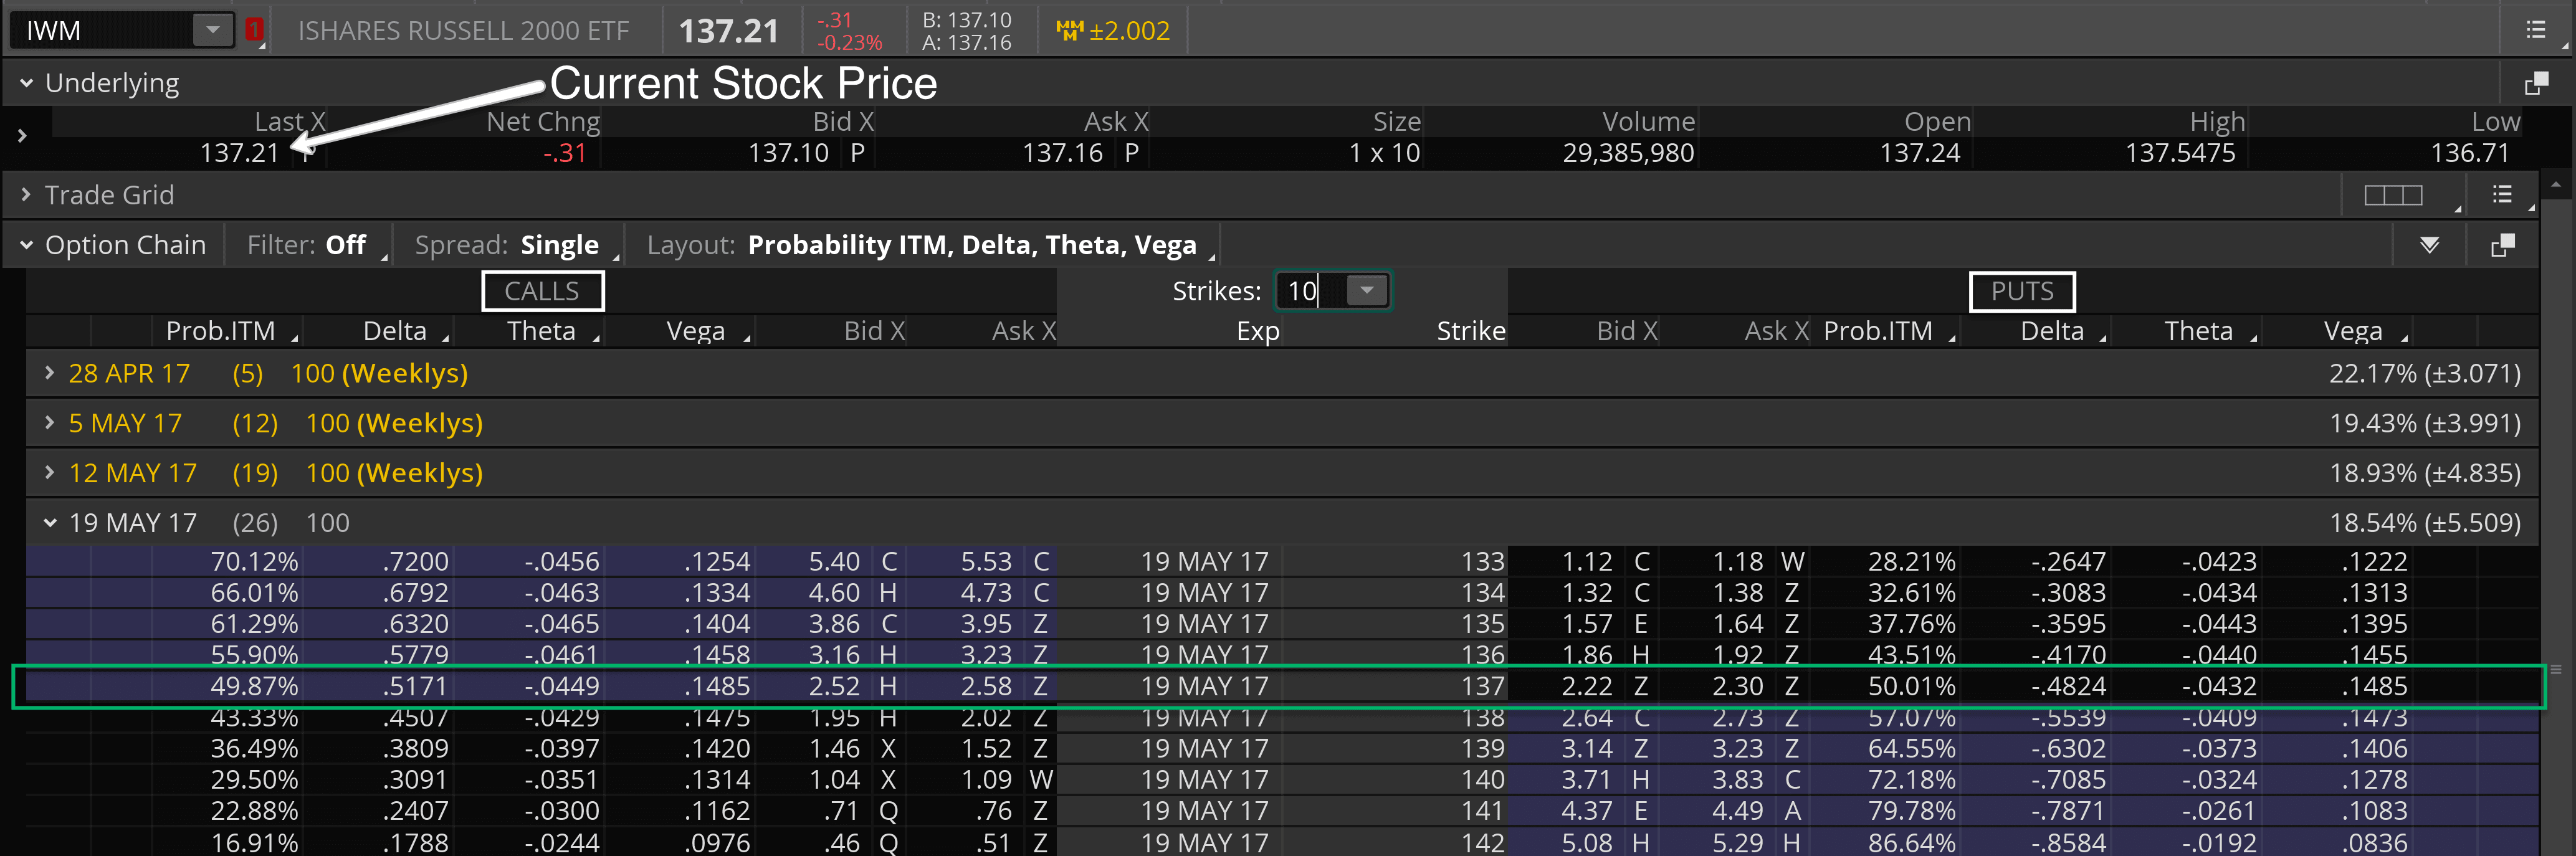Click the 133 strike put ask 1.18
The height and width of the screenshot is (856, 2576).
pyautogui.click(x=1738, y=562)
